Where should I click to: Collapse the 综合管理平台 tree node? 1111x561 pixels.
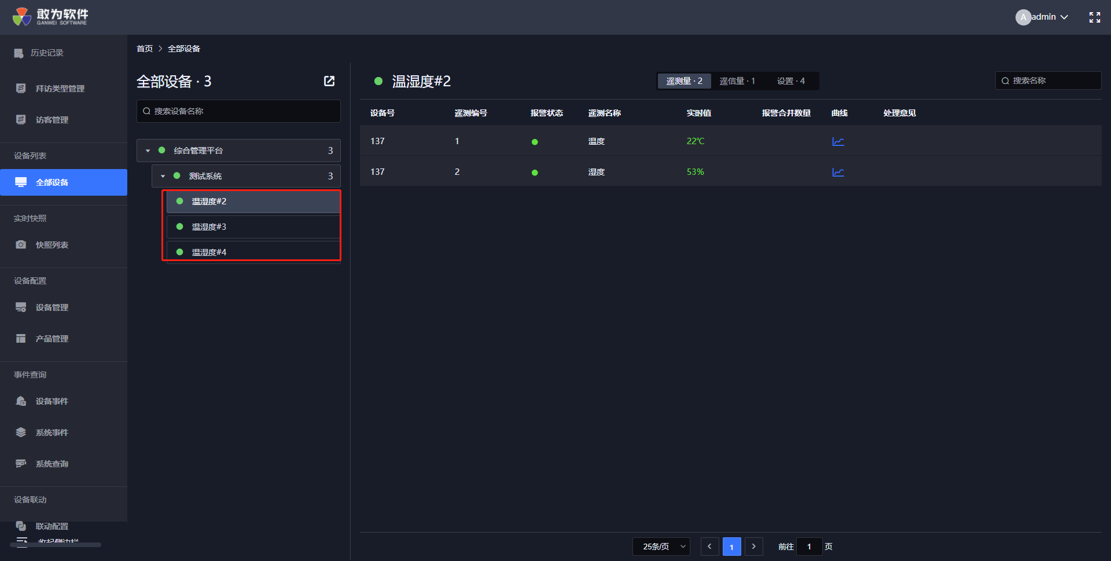click(x=148, y=151)
